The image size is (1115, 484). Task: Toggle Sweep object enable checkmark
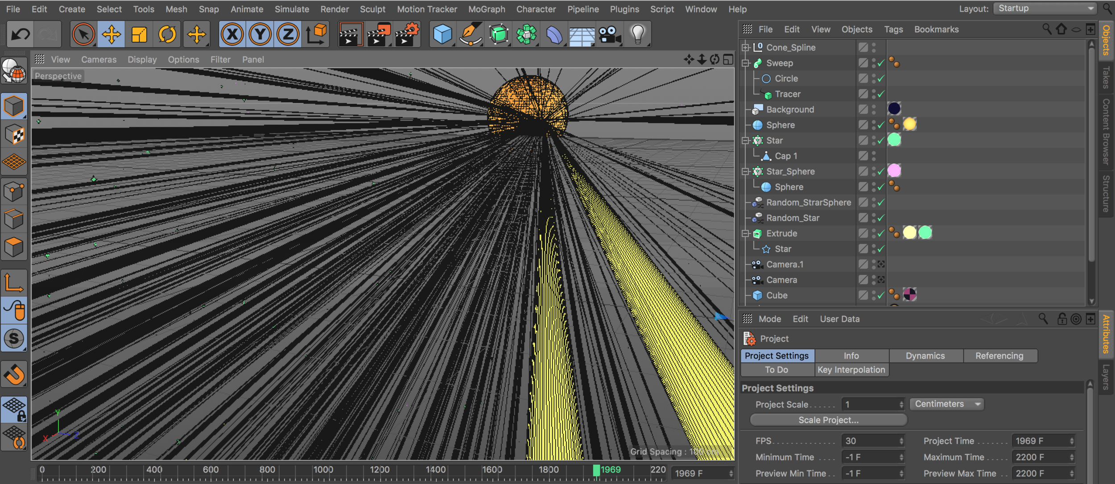[x=881, y=63]
